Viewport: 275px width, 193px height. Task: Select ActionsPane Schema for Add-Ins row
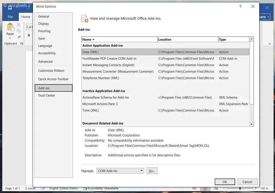pyautogui.click(x=165, y=98)
